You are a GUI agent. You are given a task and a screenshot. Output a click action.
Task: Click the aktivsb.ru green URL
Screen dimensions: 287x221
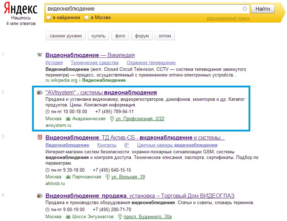(x=55, y=184)
